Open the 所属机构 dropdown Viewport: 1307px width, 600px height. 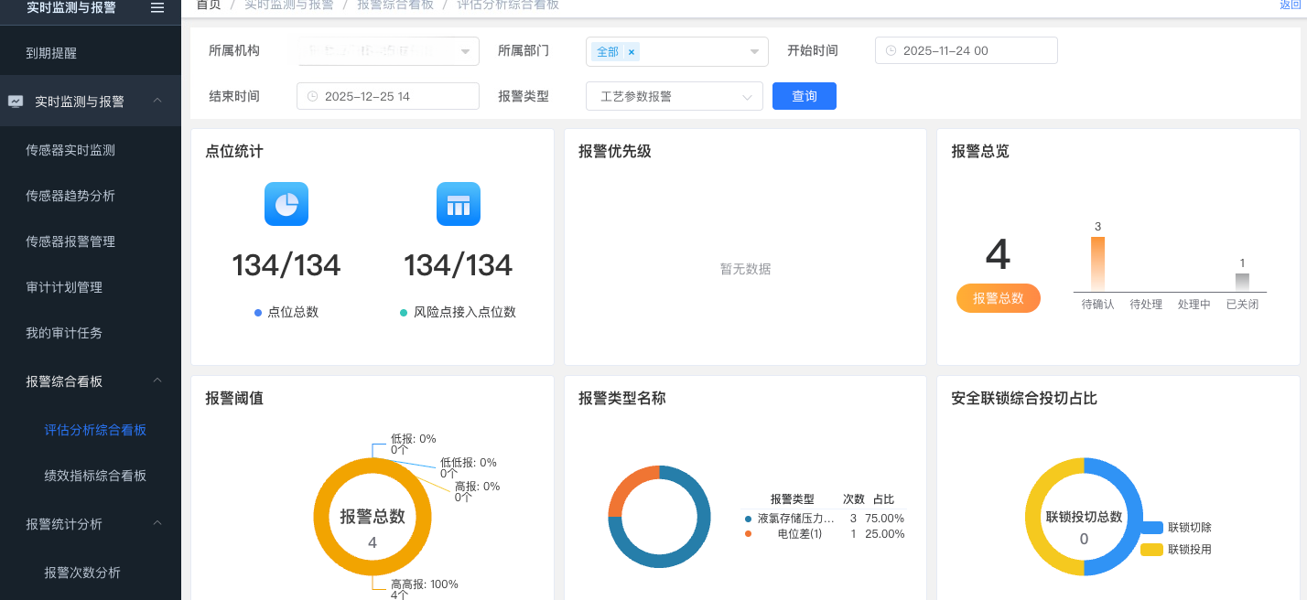[x=388, y=51]
